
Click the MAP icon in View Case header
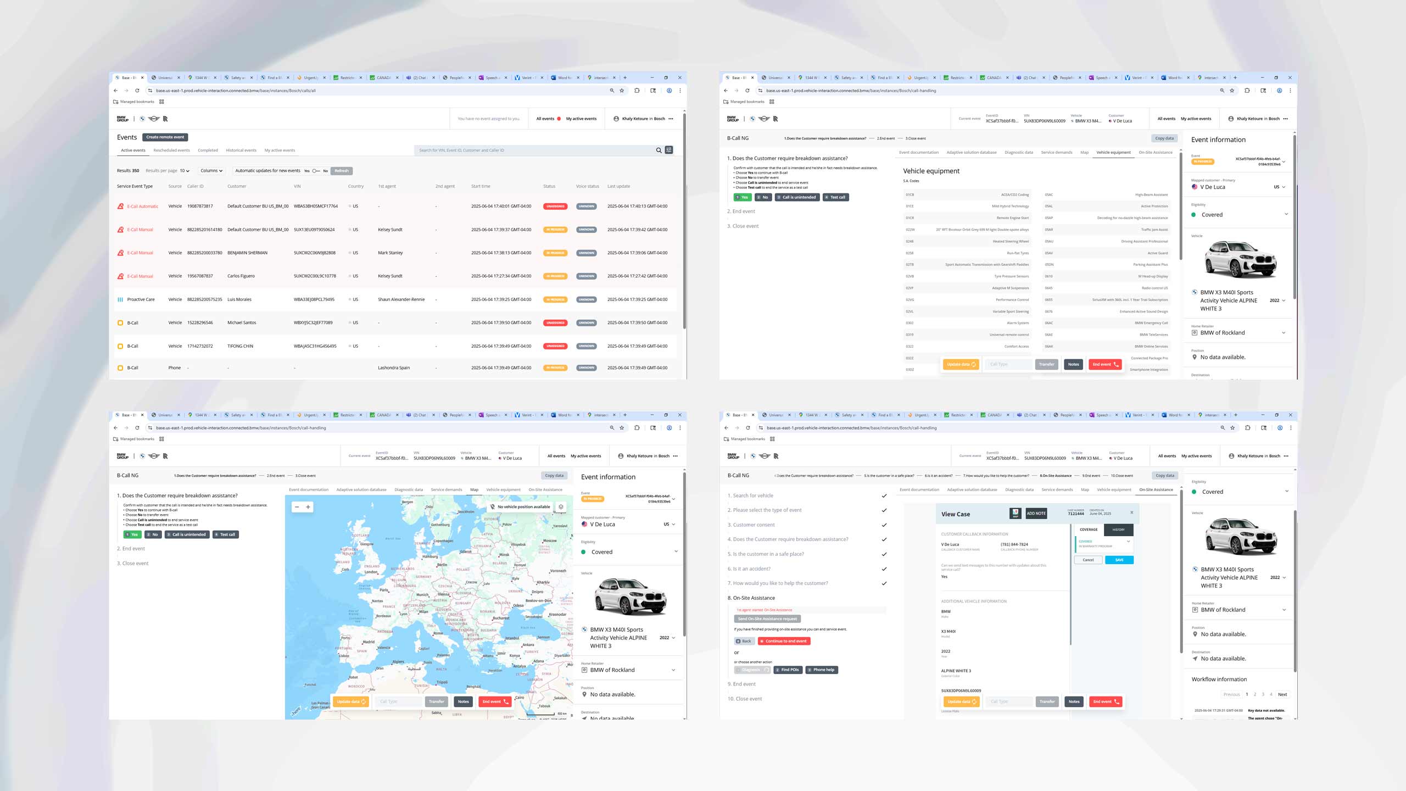pyautogui.click(x=1016, y=514)
